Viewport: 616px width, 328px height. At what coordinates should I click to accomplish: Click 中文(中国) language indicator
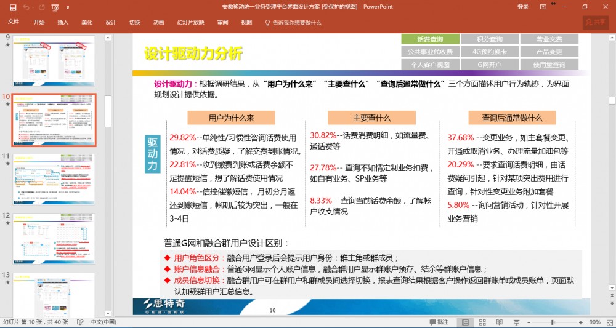click(x=103, y=322)
